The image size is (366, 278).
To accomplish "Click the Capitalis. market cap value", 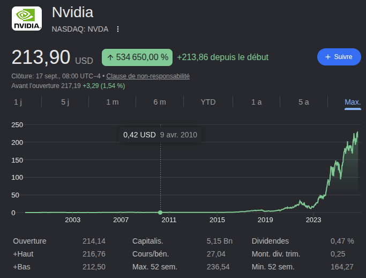I will [219, 241].
